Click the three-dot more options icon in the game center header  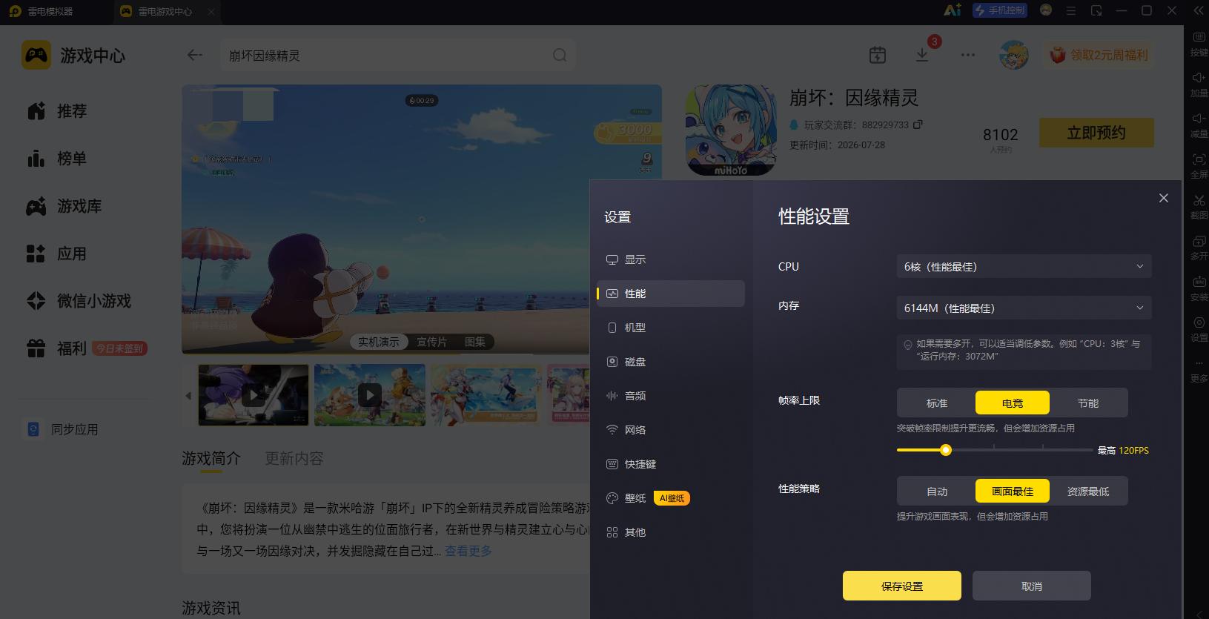[x=968, y=55]
